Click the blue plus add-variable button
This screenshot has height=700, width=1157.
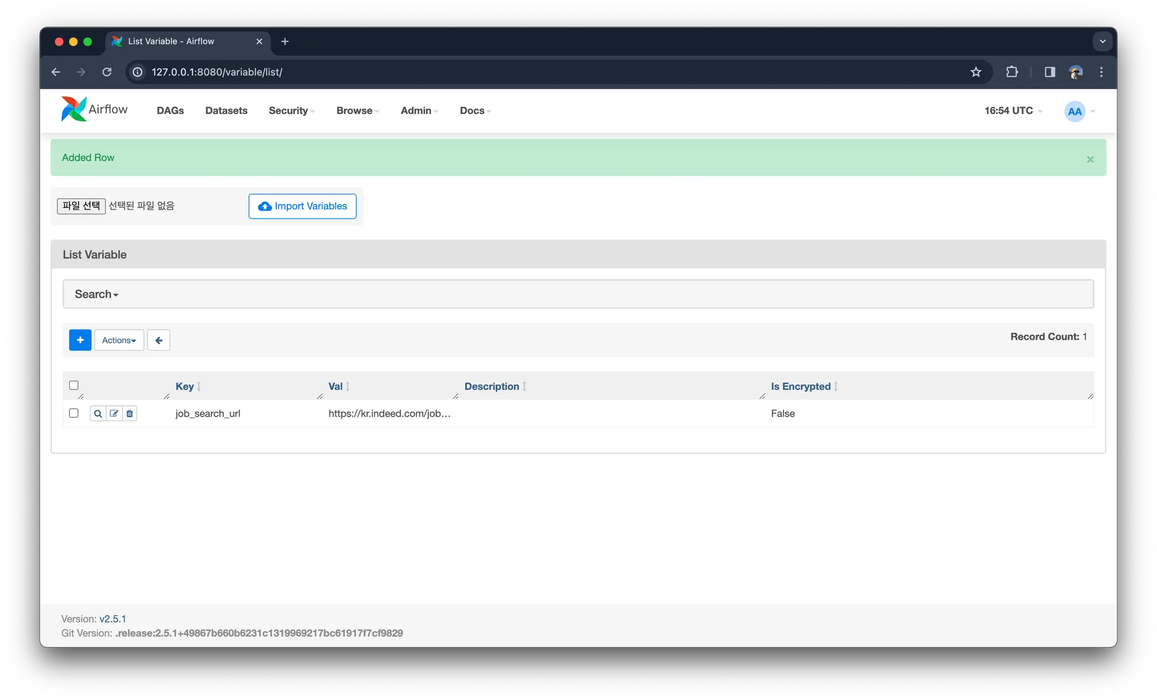tap(80, 340)
